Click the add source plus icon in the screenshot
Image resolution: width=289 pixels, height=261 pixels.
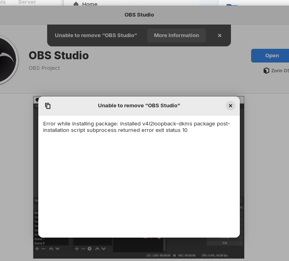pos(77,249)
